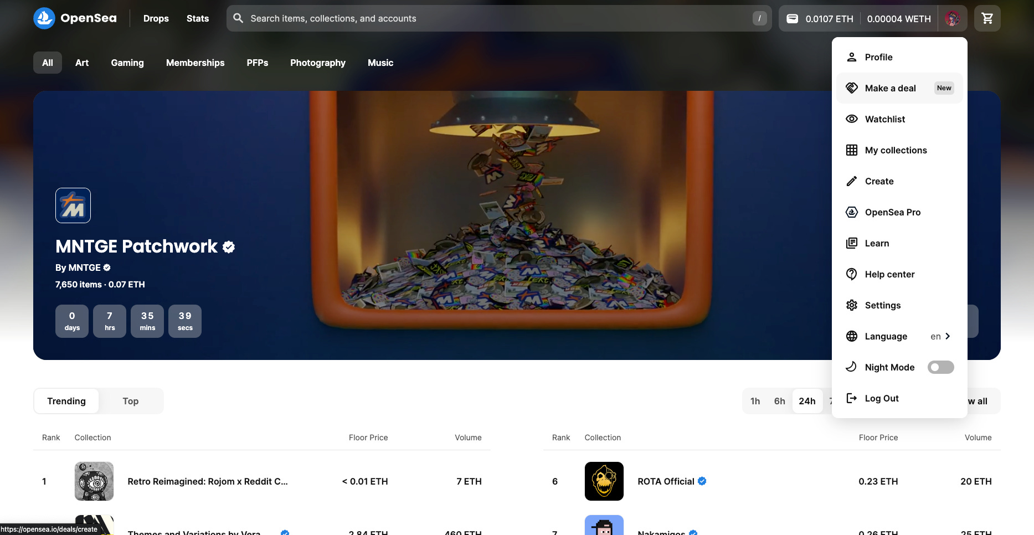Click the Watchlist eye icon
1034x535 pixels.
(852, 119)
